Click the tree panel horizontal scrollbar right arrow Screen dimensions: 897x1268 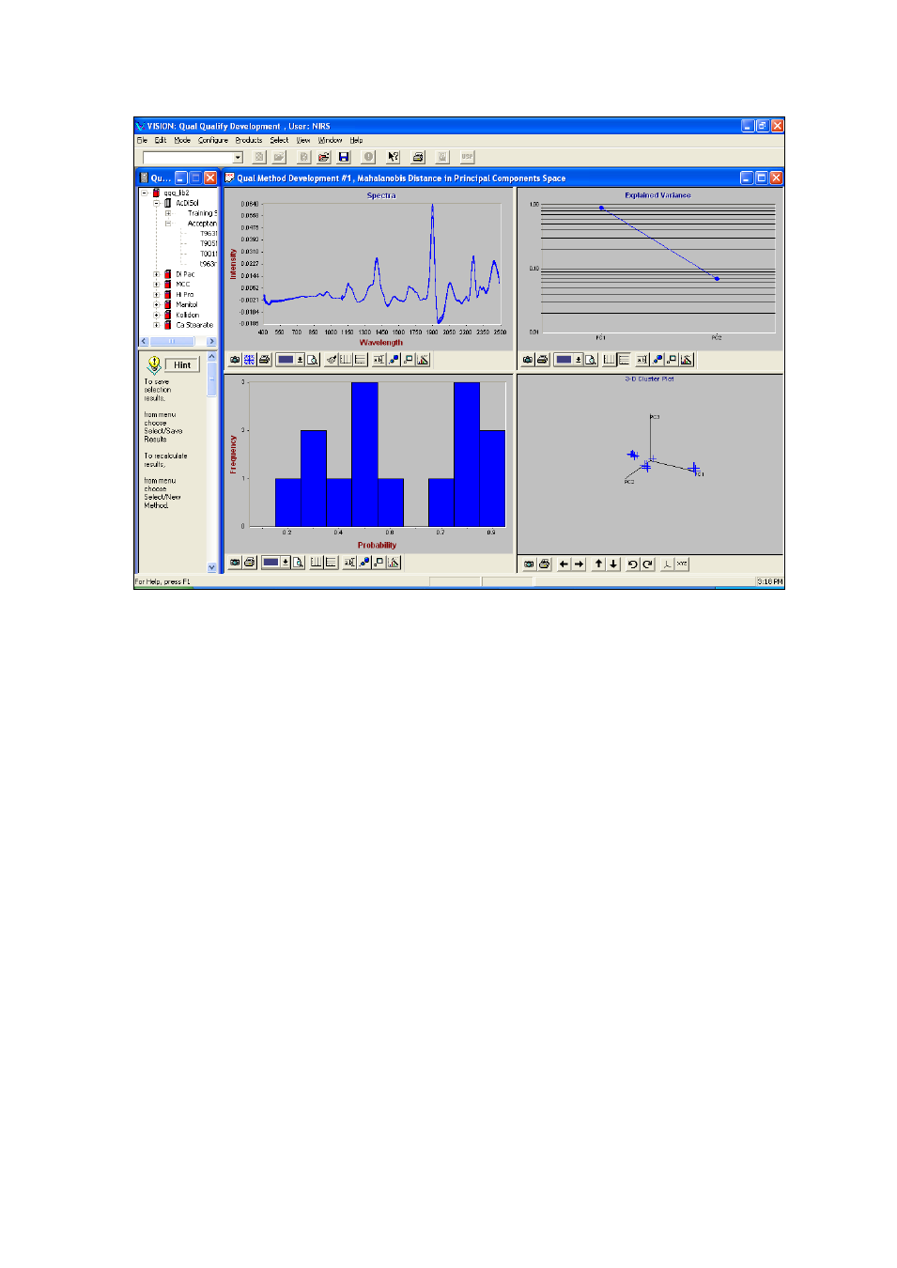pos(211,341)
